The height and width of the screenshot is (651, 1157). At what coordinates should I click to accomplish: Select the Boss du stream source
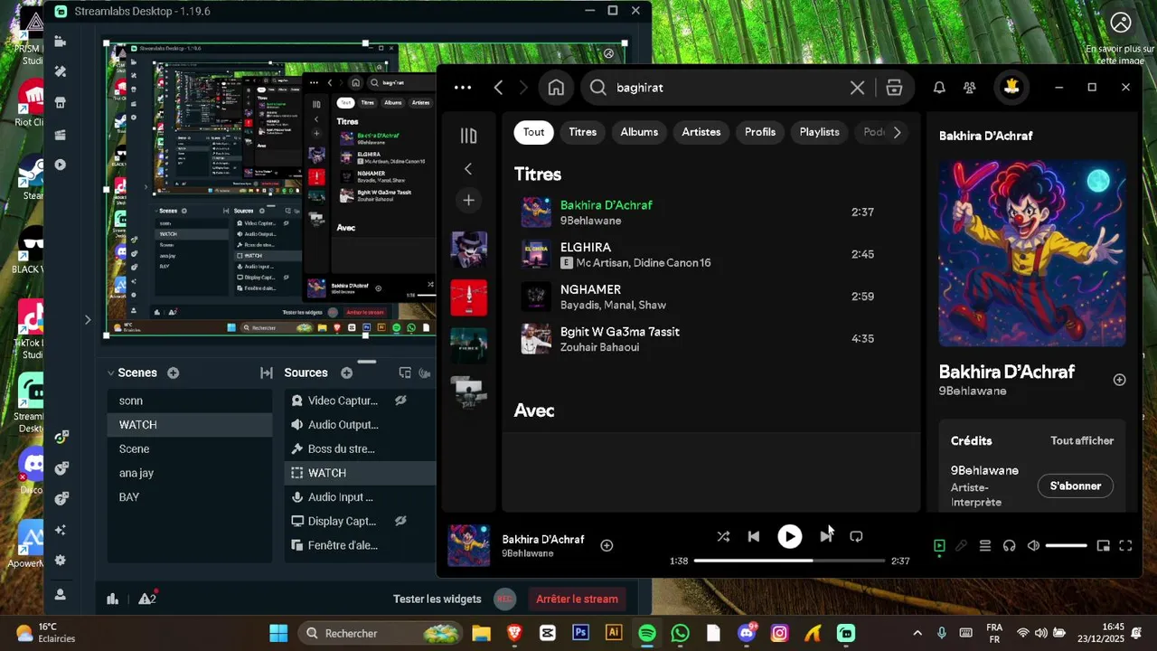[360, 449]
